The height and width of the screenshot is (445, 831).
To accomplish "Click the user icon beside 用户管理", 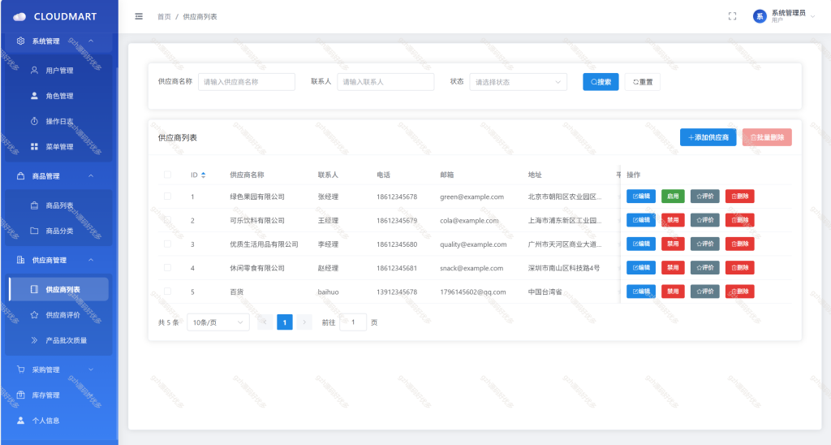I will (34, 70).
